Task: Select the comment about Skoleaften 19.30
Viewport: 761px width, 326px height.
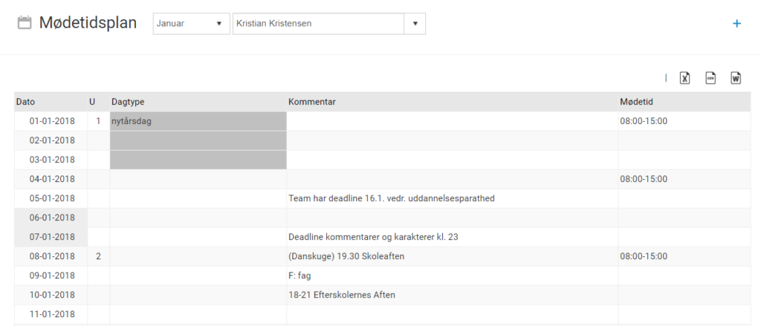Action: pyautogui.click(x=346, y=256)
